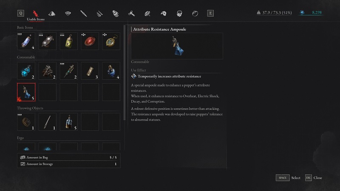Select the red Moonphase Pocket Watch disc item

pyautogui.click(x=90, y=41)
